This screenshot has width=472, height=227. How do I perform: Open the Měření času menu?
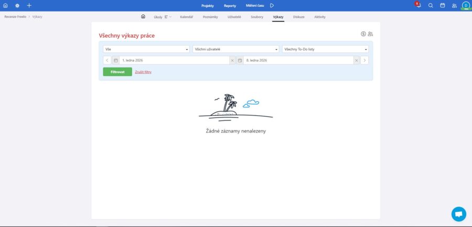pyautogui.click(x=255, y=5)
